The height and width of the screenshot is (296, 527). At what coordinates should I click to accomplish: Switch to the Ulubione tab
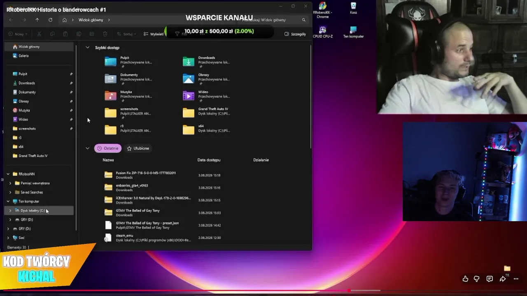point(138,148)
